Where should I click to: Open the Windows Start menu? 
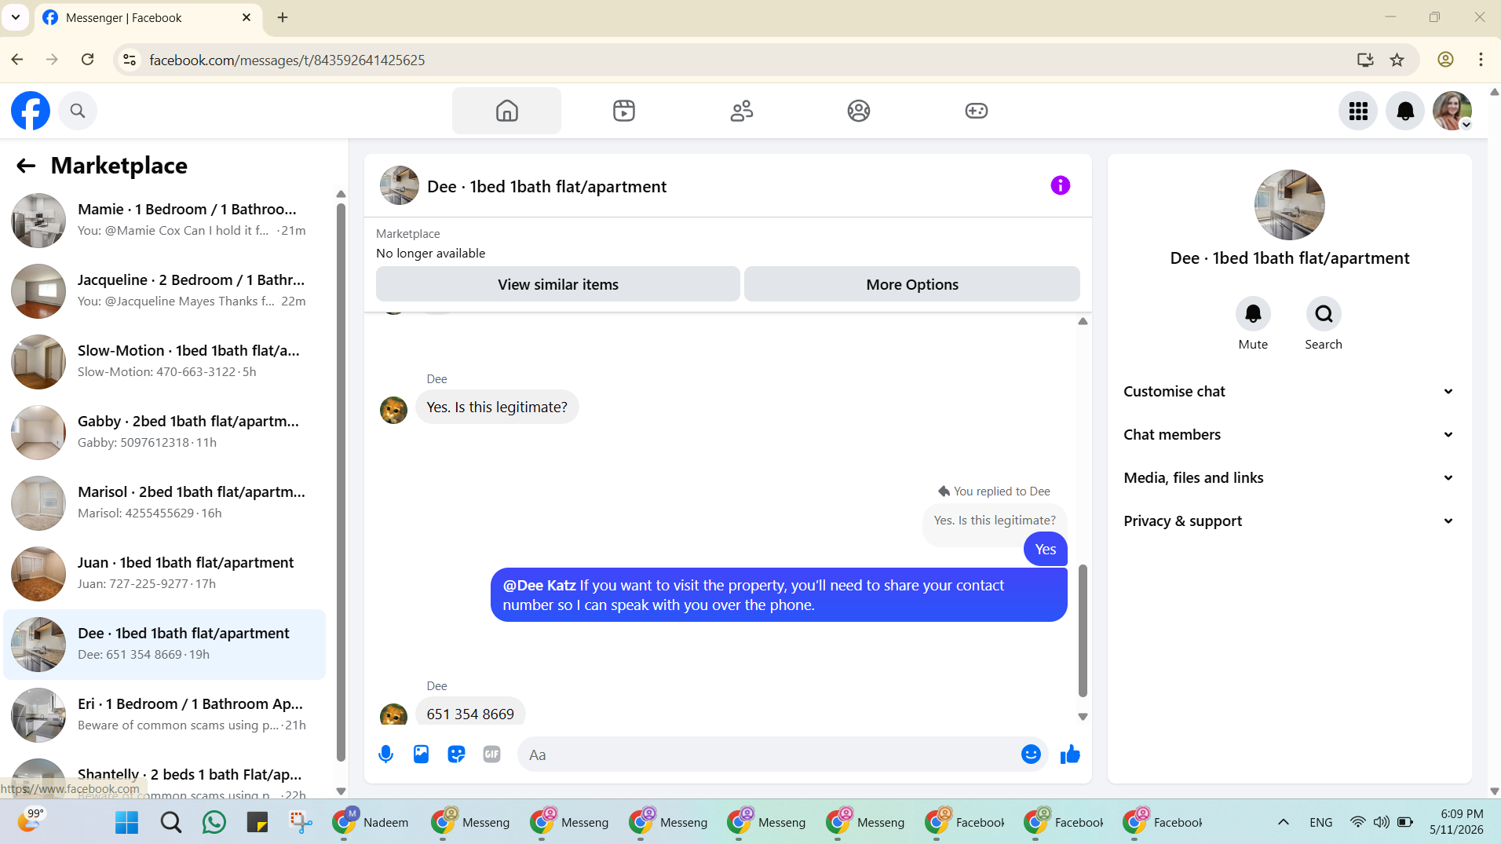(126, 822)
